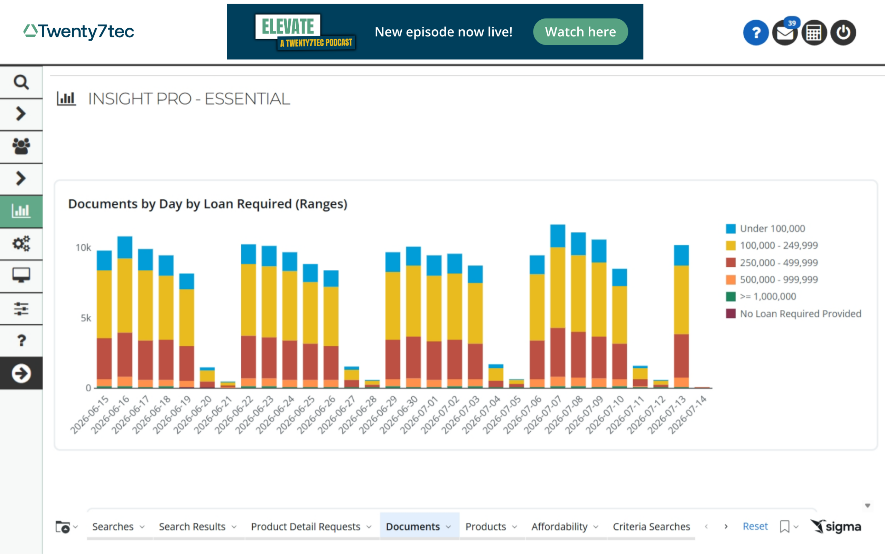Click the Twenty7tec logo

[78, 31]
